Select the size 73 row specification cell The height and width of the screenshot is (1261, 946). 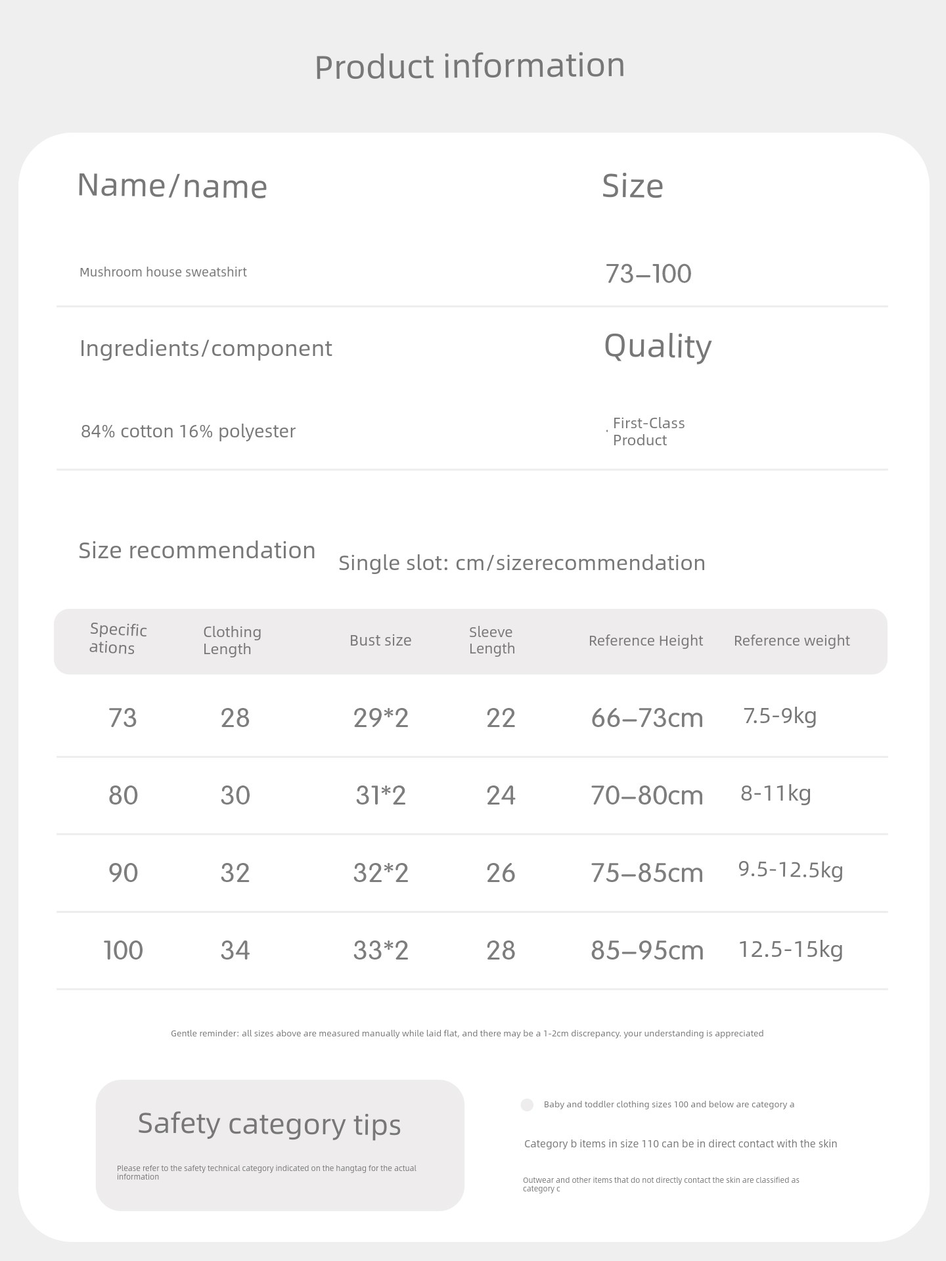pyautogui.click(x=123, y=718)
